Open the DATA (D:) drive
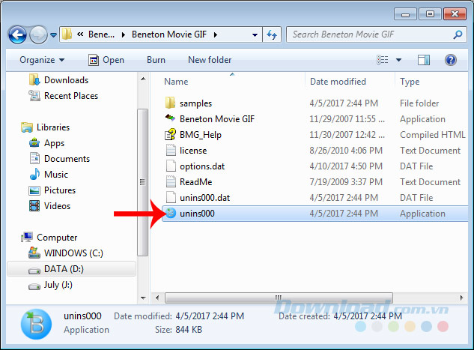Screen dimensions: 474x350 coord(71,269)
